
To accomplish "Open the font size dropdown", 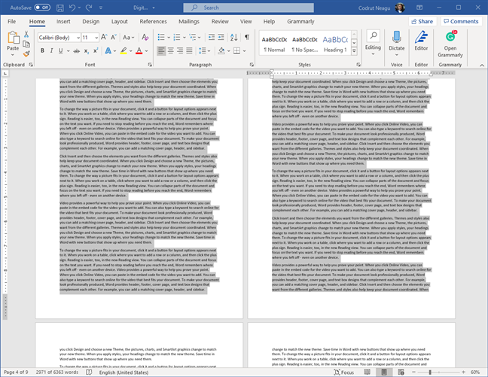I will pyautogui.click(x=96, y=38).
